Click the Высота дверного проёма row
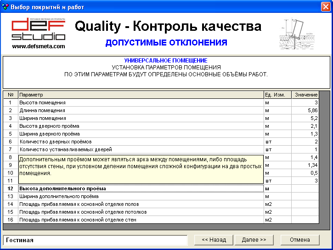Viewport: 333px width, 250px height. tap(141, 126)
